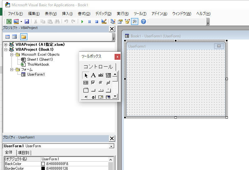Run the form with green play icon

click(82, 21)
